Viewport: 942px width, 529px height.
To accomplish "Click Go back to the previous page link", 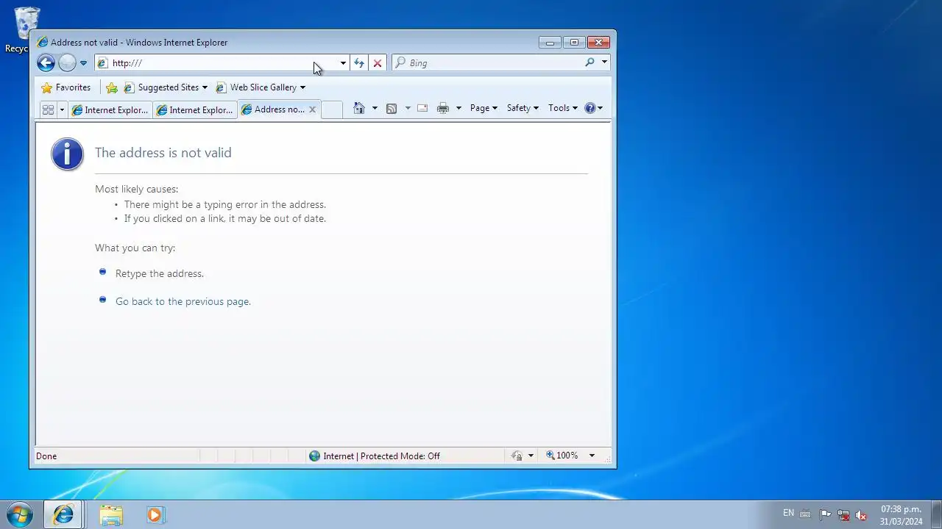I will [183, 301].
